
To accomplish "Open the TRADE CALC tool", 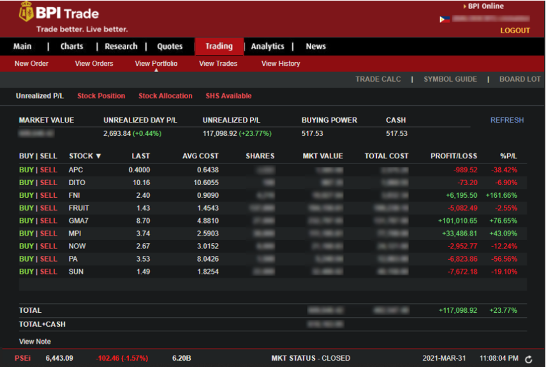I will (x=378, y=79).
